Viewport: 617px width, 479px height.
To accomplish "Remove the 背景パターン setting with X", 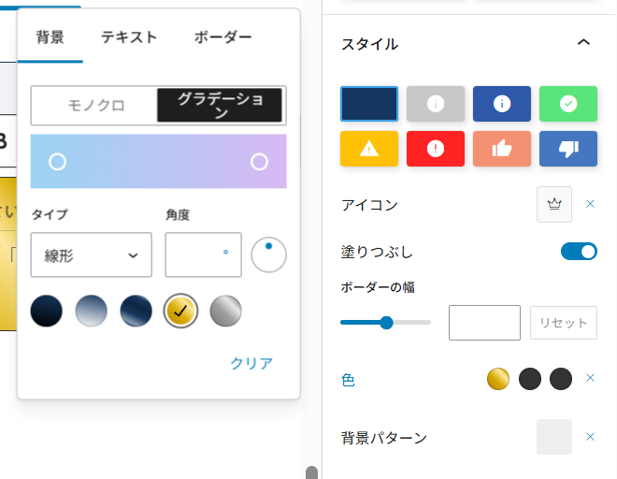I will tap(590, 437).
